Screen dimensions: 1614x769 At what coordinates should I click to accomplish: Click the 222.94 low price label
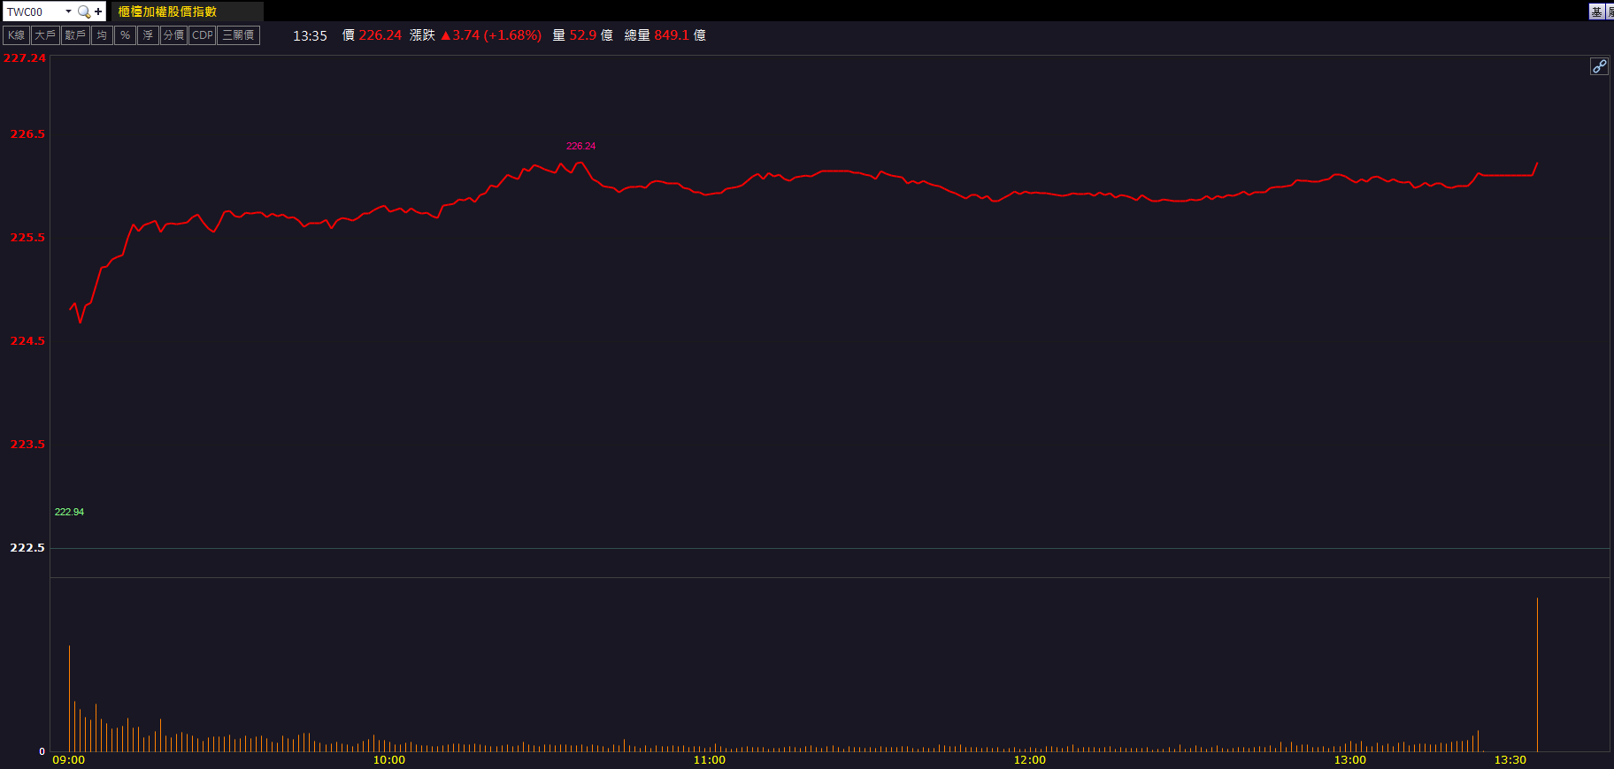pyautogui.click(x=69, y=513)
